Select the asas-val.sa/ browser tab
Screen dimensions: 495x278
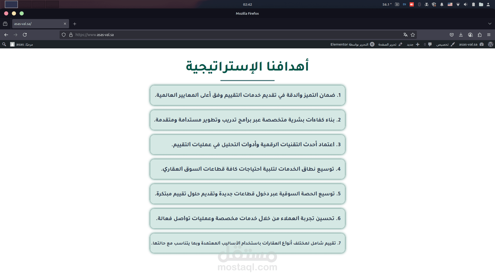coord(40,24)
